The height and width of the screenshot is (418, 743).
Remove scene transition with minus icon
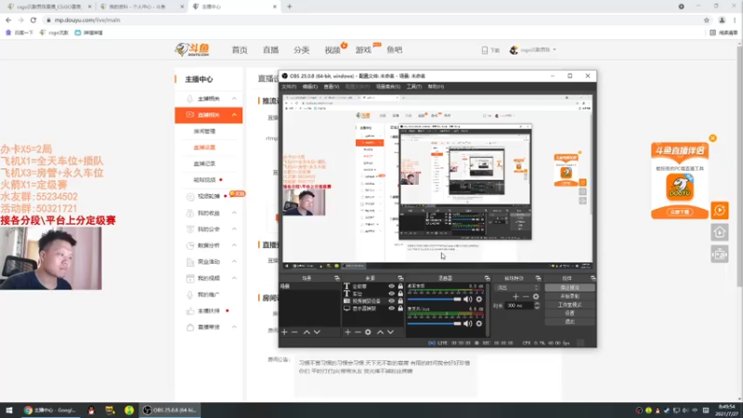[x=526, y=296]
